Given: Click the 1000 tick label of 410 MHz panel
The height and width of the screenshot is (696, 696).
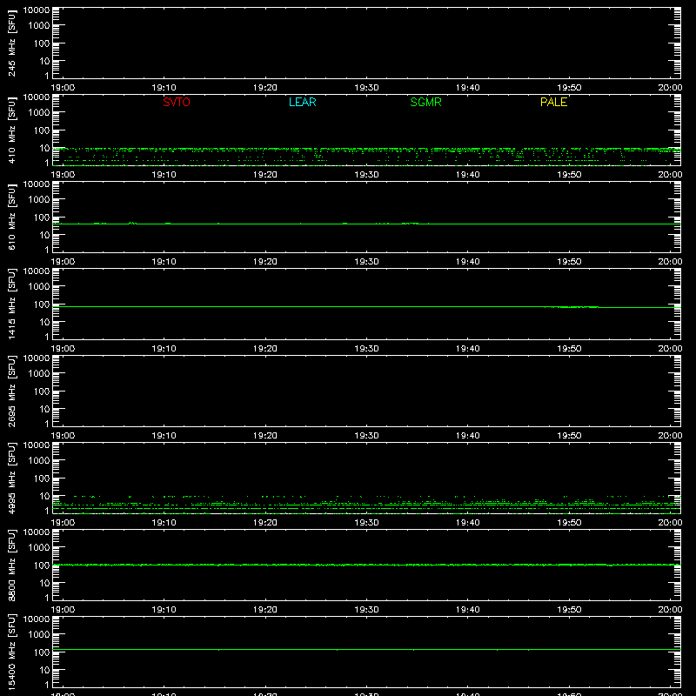Looking at the screenshot, I should (x=39, y=113).
